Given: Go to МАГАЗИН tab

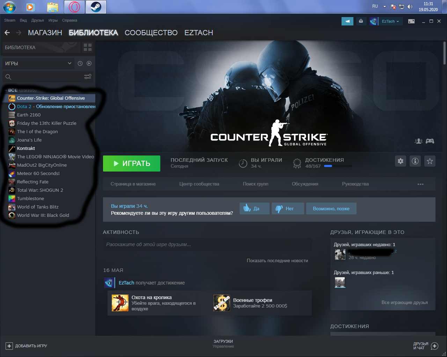Looking at the screenshot, I should click(45, 33).
